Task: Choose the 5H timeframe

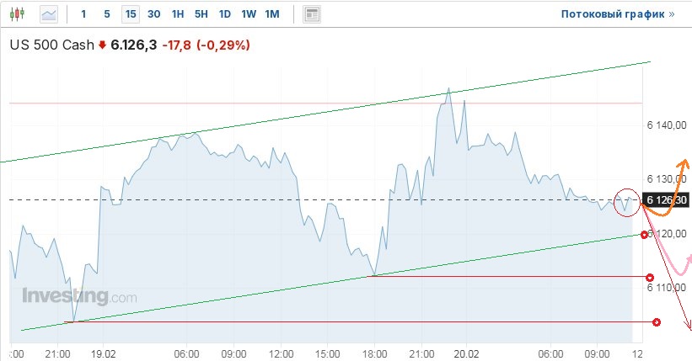Action: pyautogui.click(x=201, y=13)
